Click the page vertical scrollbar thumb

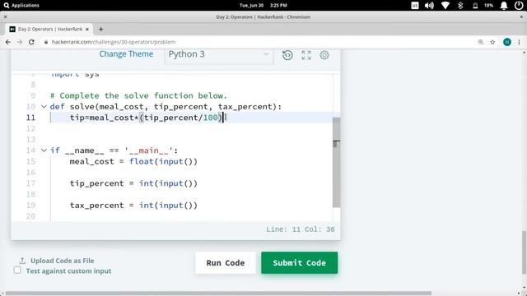(x=524, y=252)
